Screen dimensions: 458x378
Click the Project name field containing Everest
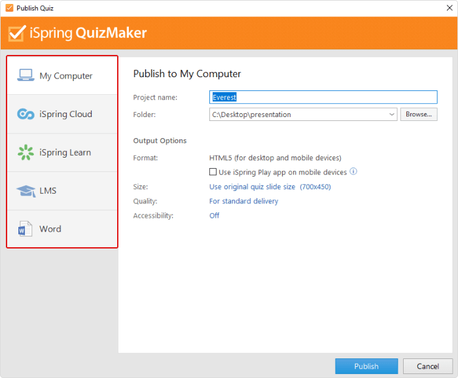pyautogui.click(x=323, y=97)
